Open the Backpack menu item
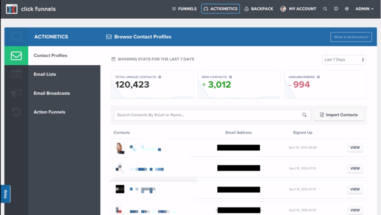 (x=259, y=9)
